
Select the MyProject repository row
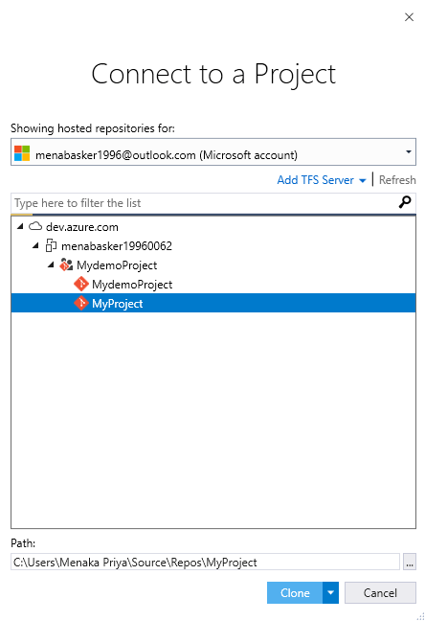(213, 303)
